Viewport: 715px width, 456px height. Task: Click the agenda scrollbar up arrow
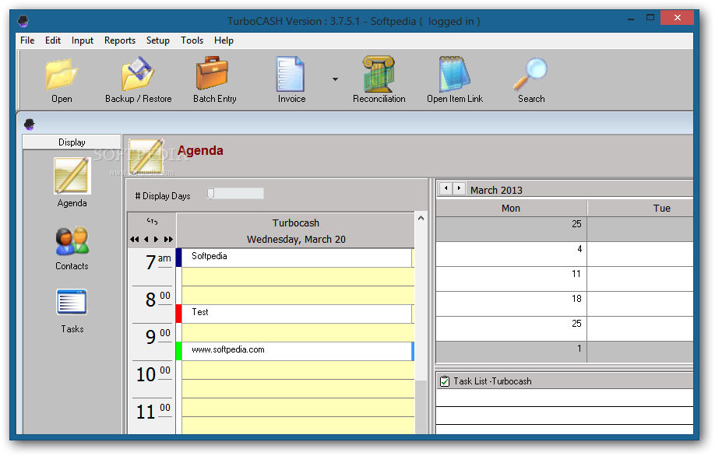(x=421, y=218)
